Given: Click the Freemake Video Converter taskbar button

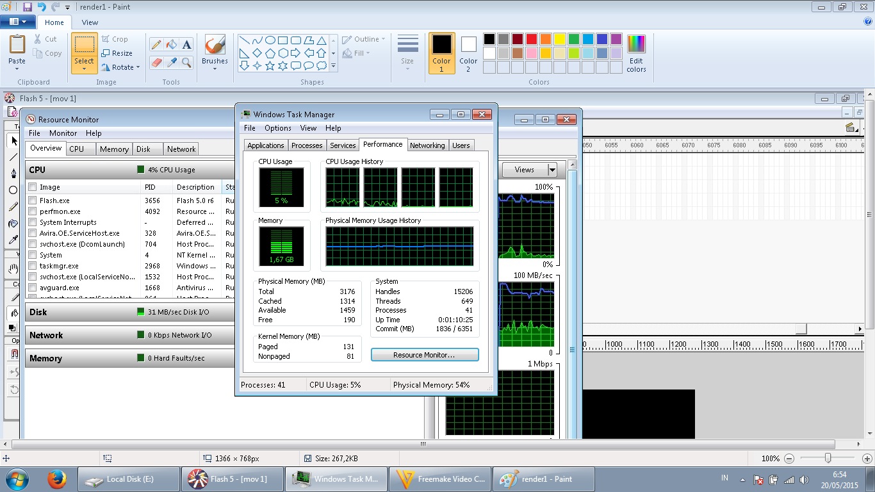Looking at the screenshot, I should click(439, 479).
